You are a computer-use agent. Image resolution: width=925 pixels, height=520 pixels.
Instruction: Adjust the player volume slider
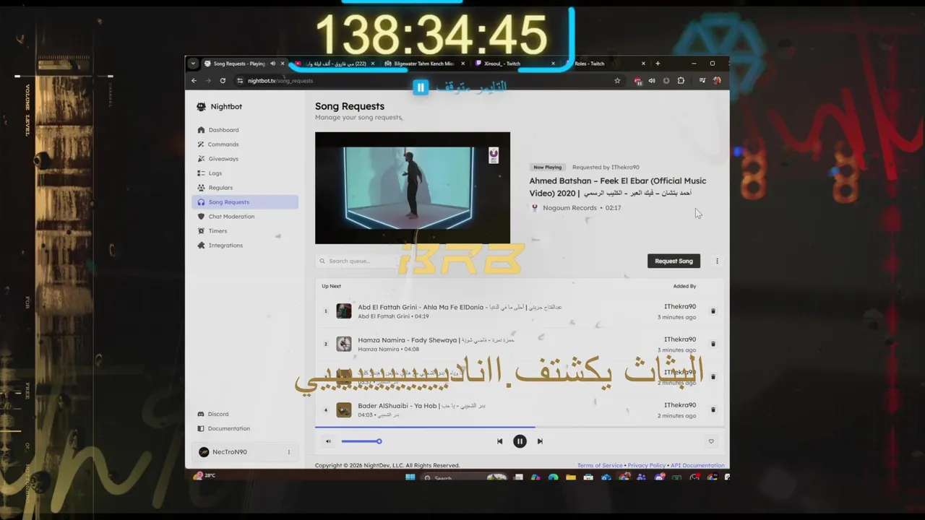coord(361,441)
